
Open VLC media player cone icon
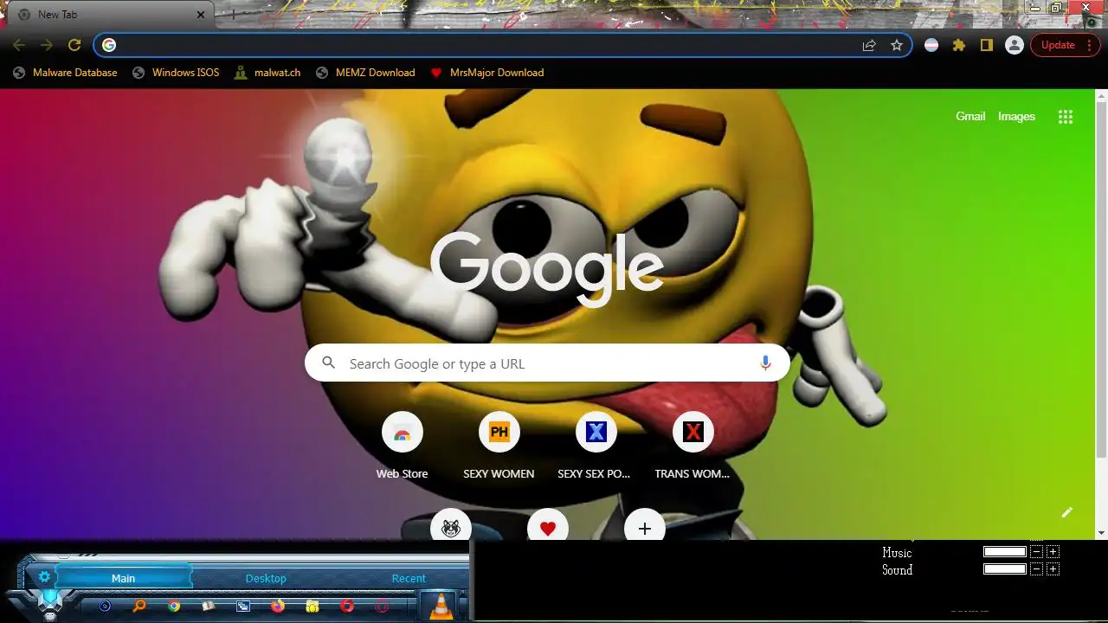442,607
